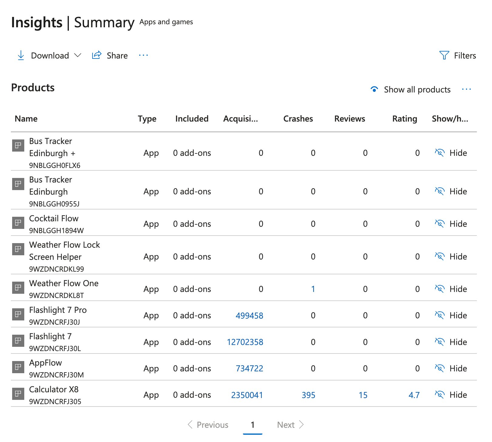The image size is (492, 442).
Task: Click product ID 9WZDNCRDKL8T
Action: (56, 295)
